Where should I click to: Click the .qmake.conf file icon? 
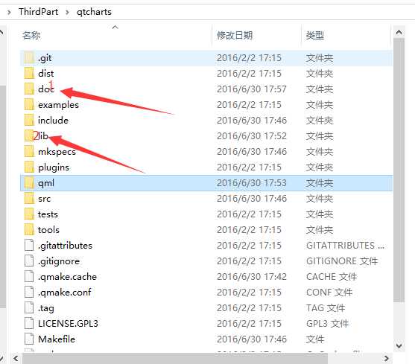(x=29, y=292)
